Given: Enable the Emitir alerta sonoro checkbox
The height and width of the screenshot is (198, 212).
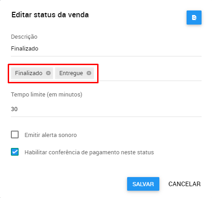Looking at the screenshot, I should 15,135.
